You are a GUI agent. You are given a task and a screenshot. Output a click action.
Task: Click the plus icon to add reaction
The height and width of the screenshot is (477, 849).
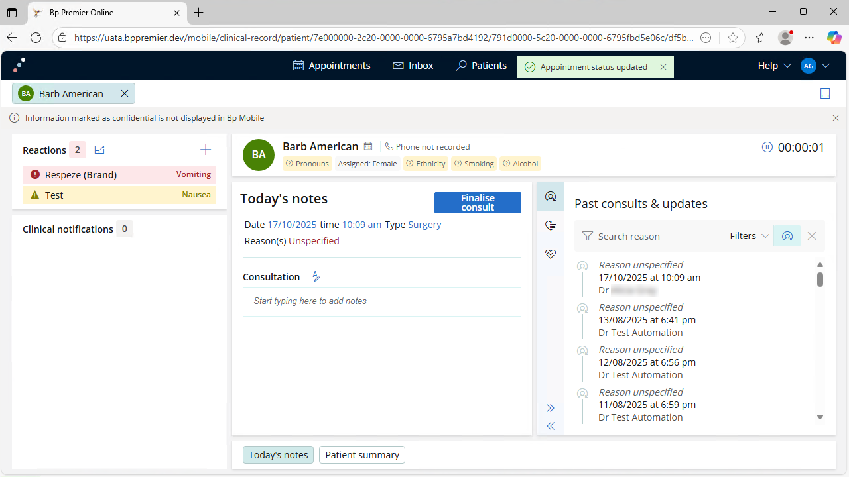click(x=206, y=150)
